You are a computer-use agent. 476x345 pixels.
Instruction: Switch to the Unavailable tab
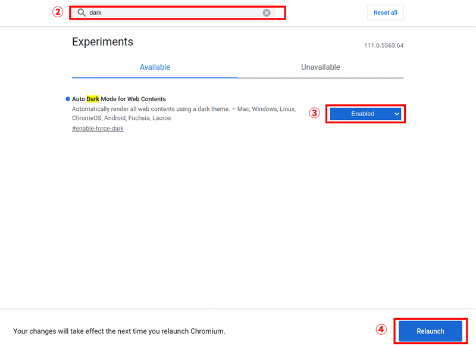[x=320, y=67]
